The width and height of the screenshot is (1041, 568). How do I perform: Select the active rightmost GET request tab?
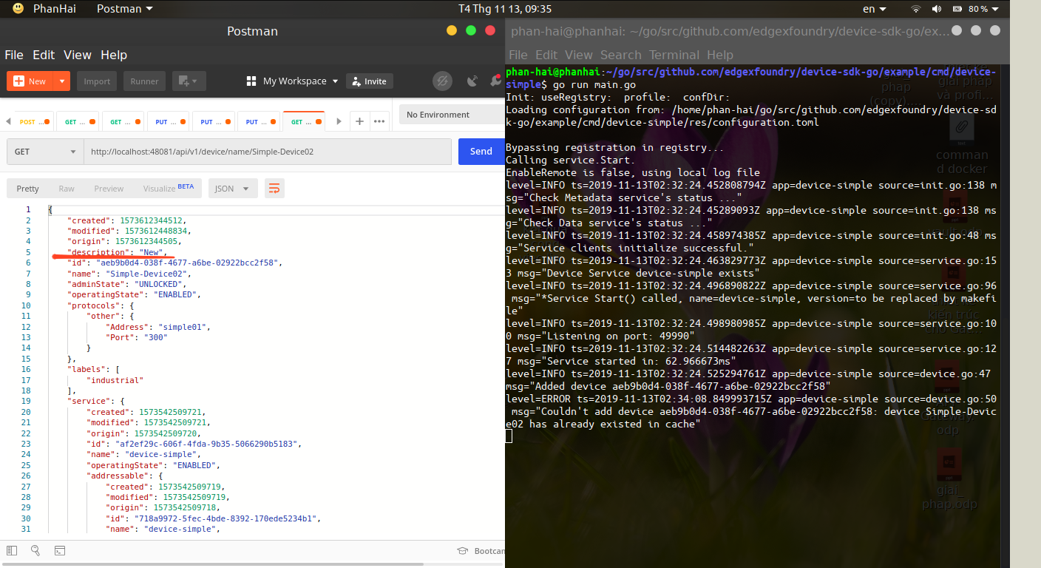303,121
